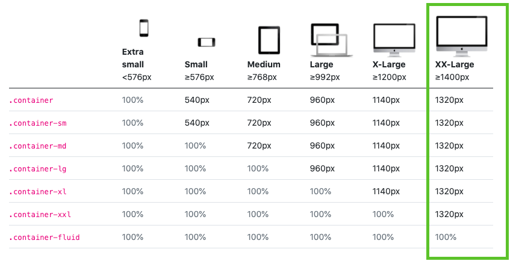The width and height of the screenshot is (510, 264).
Task: Click the medium tablet icon
Action: [x=269, y=40]
